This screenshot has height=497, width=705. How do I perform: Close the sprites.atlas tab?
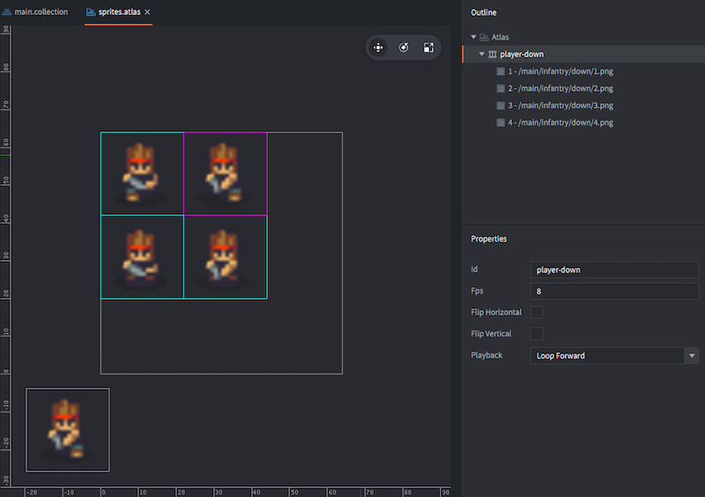point(147,12)
